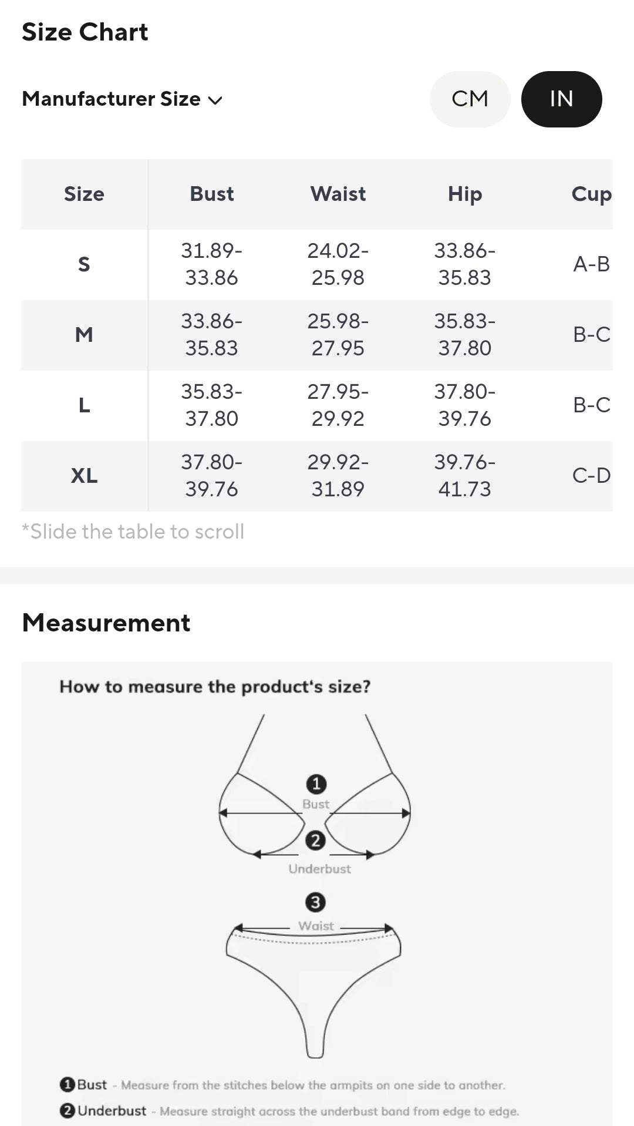This screenshot has width=634, height=1126.
Task: Select the L size row label
Action: click(84, 405)
